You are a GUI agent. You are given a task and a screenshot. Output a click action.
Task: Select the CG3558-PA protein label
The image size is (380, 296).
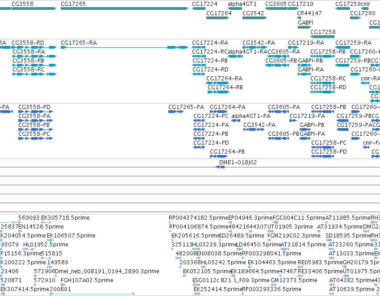point(34,116)
